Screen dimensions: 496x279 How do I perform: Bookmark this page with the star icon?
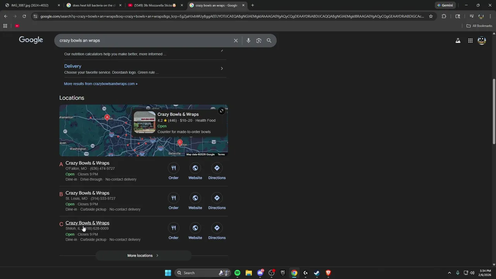point(431,16)
